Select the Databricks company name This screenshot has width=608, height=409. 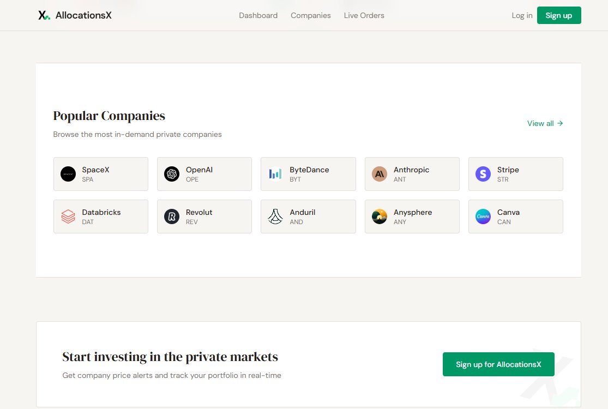pos(101,213)
